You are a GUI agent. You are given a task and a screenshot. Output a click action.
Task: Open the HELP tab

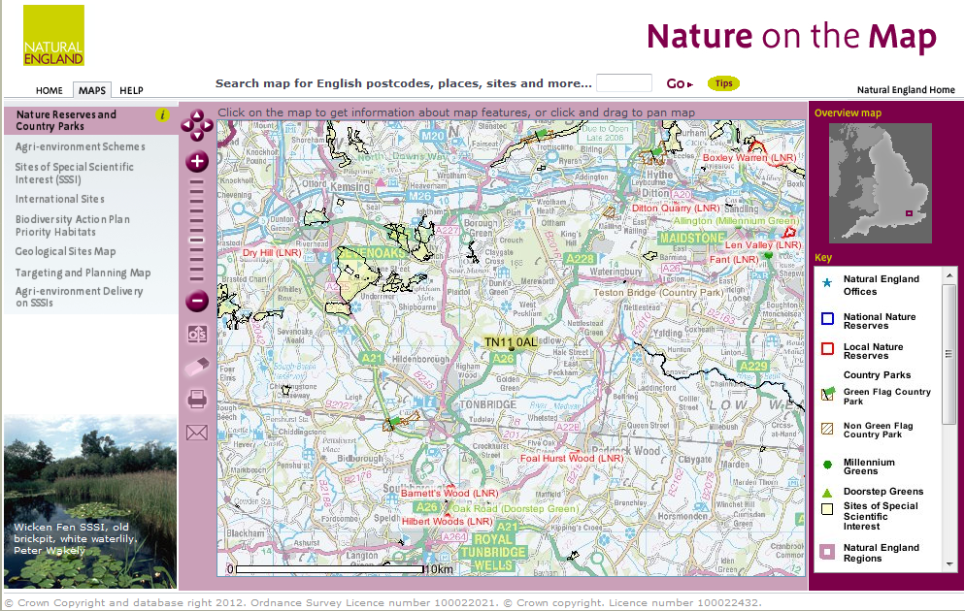[131, 90]
